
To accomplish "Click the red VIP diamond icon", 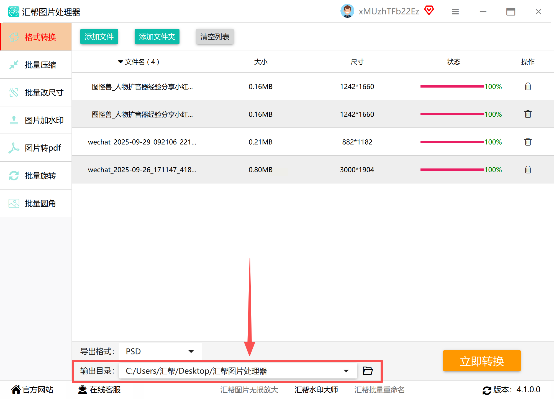I will point(429,11).
